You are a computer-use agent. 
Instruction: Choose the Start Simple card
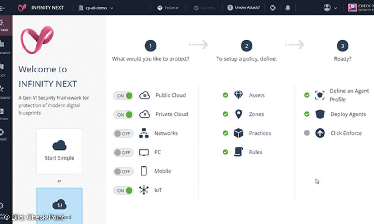click(59, 151)
